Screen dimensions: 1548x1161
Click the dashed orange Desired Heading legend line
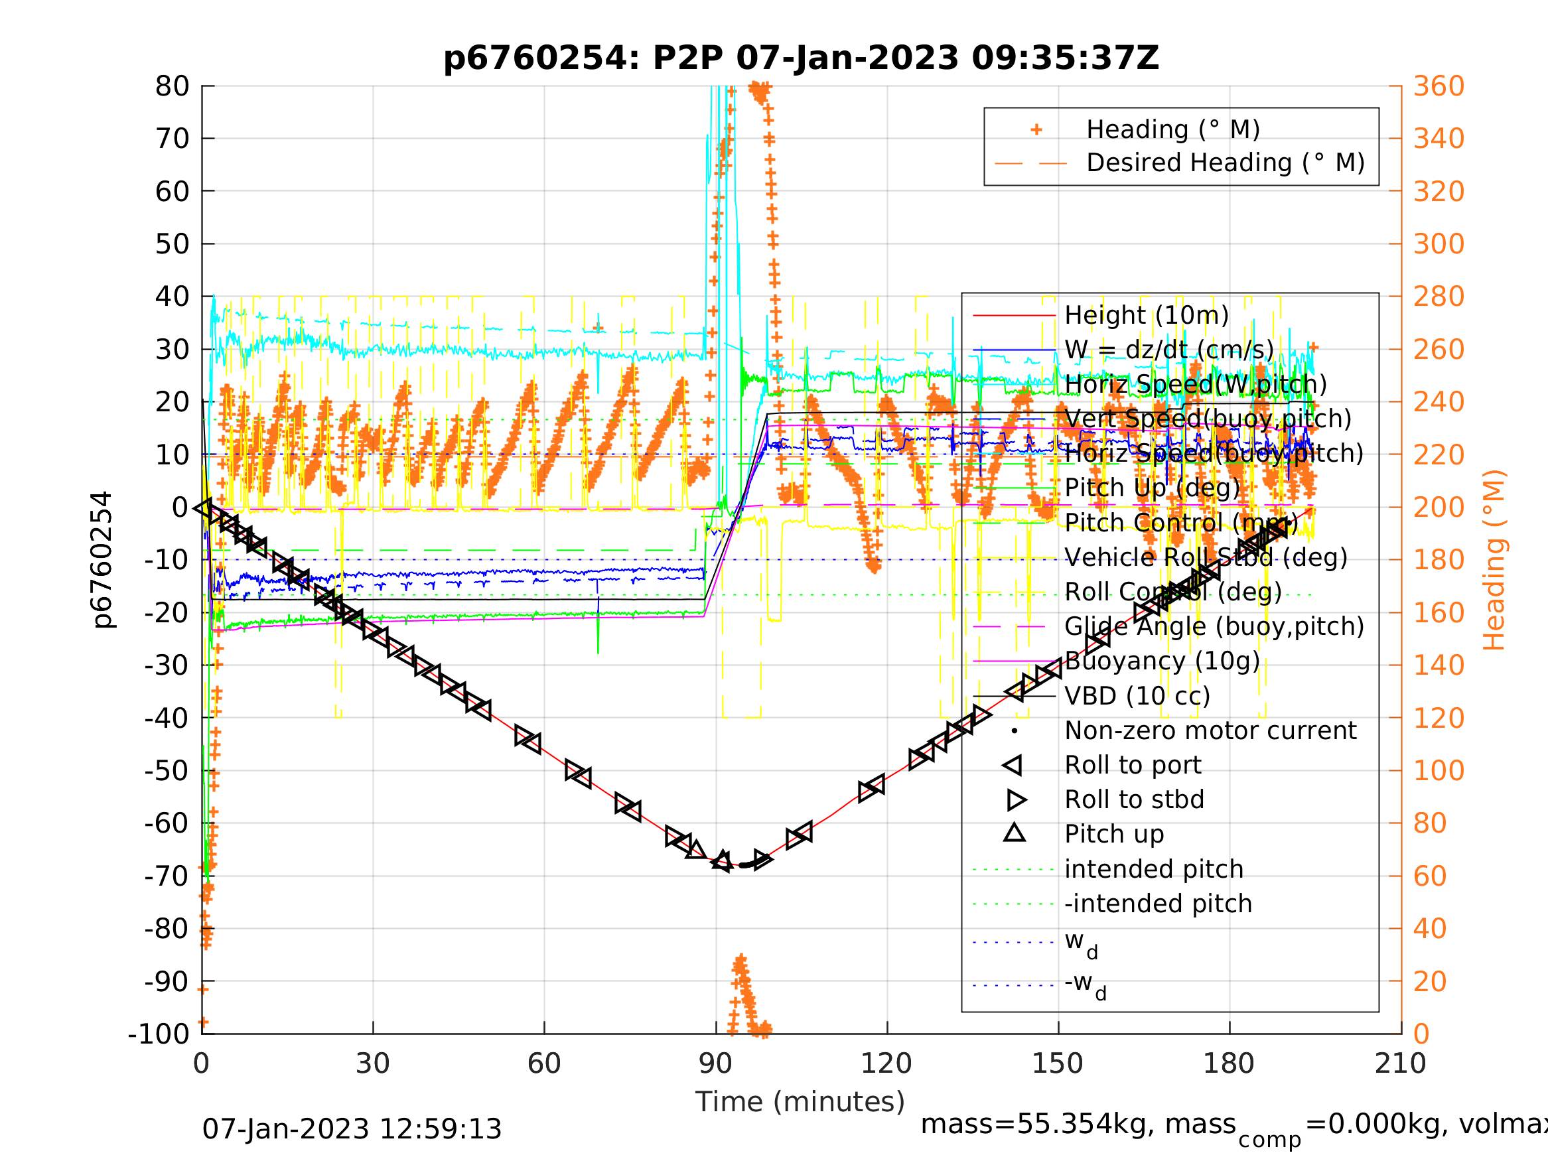(x=1031, y=164)
